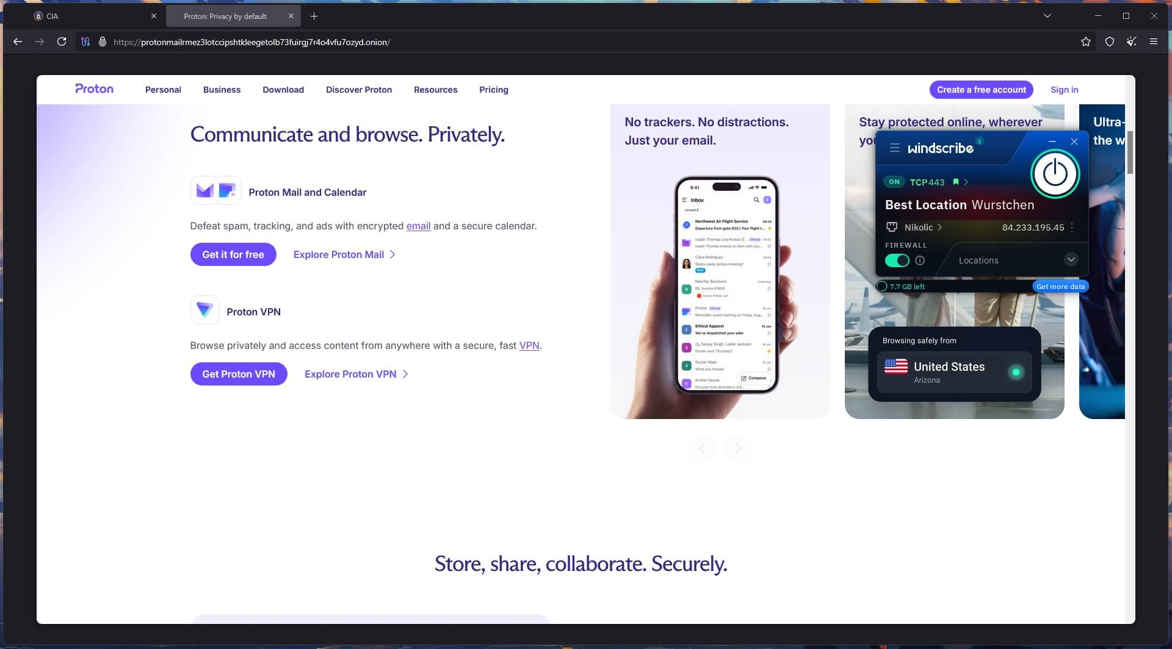
Task: Open Explore Proton Mail link
Action: pyautogui.click(x=344, y=254)
